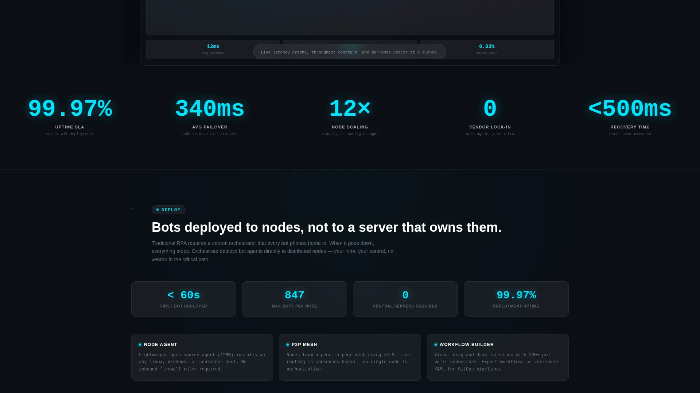Click 'across all deployments' subtext
Image resolution: width=700 pixels, height=393 pixels.
(70, 134)
